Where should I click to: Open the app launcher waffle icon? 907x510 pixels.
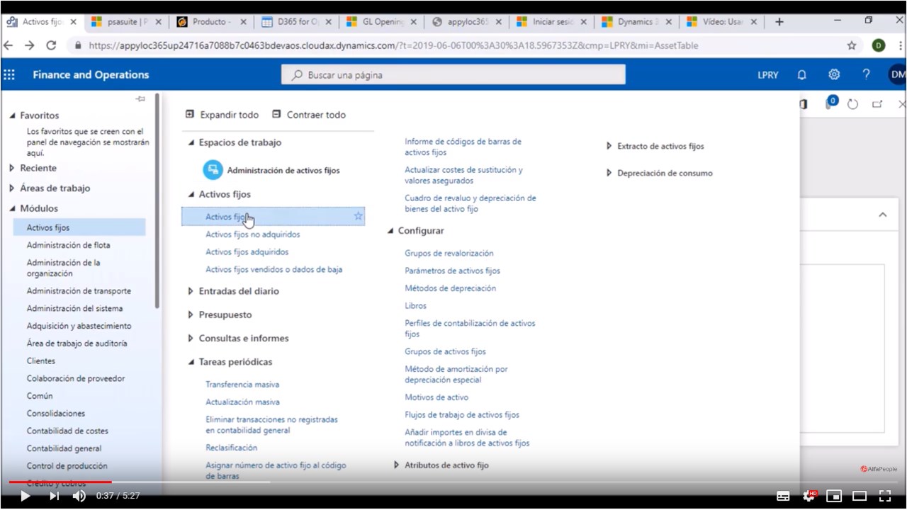(9, 74)
